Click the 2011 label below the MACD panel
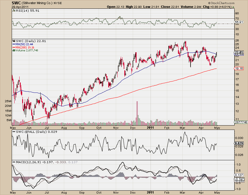The width and height of the screenshot is (248, 195). coord(150,193)
